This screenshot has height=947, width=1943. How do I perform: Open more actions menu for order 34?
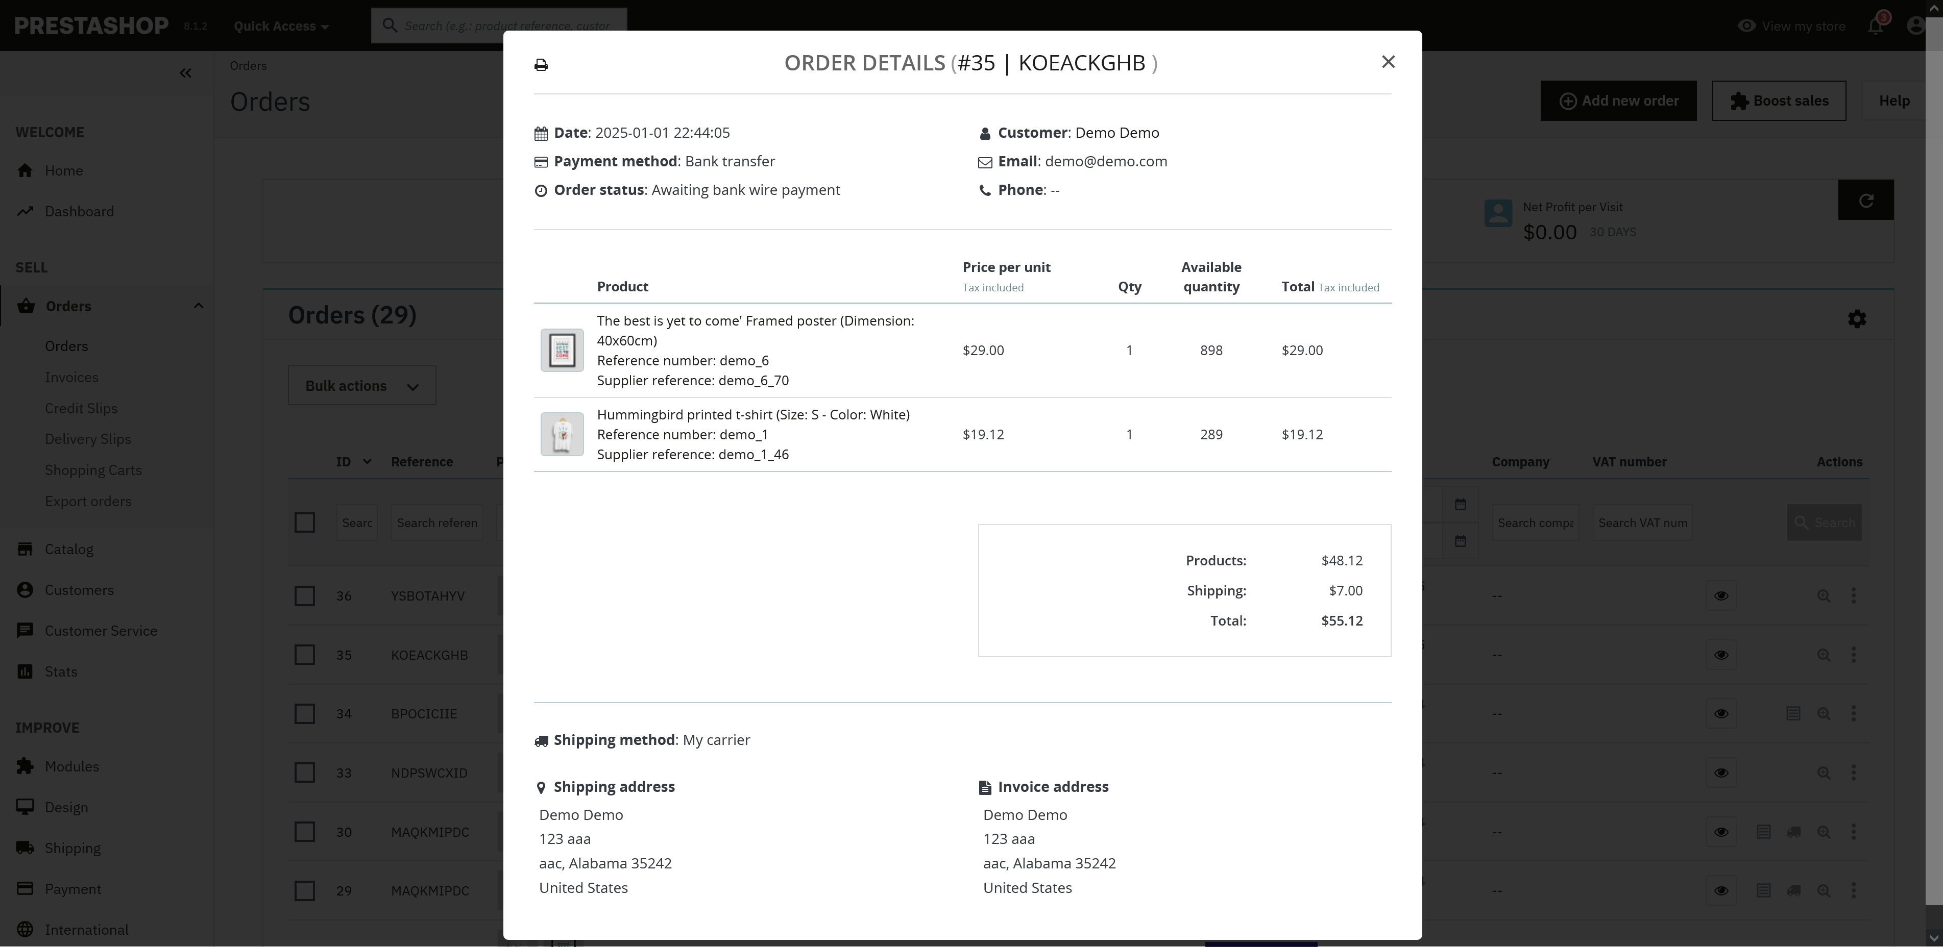[x=1854, y=713]
